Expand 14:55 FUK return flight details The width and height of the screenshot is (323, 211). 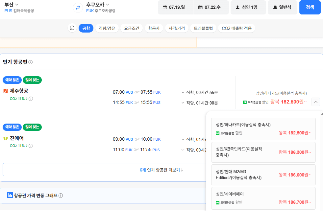[x=183, y=103]
